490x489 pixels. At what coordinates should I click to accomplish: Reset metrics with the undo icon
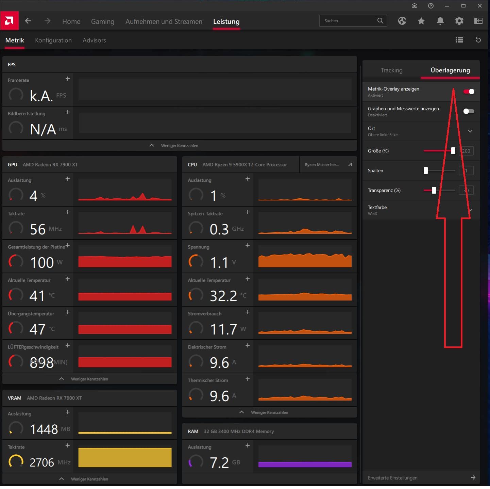(478, 40)
